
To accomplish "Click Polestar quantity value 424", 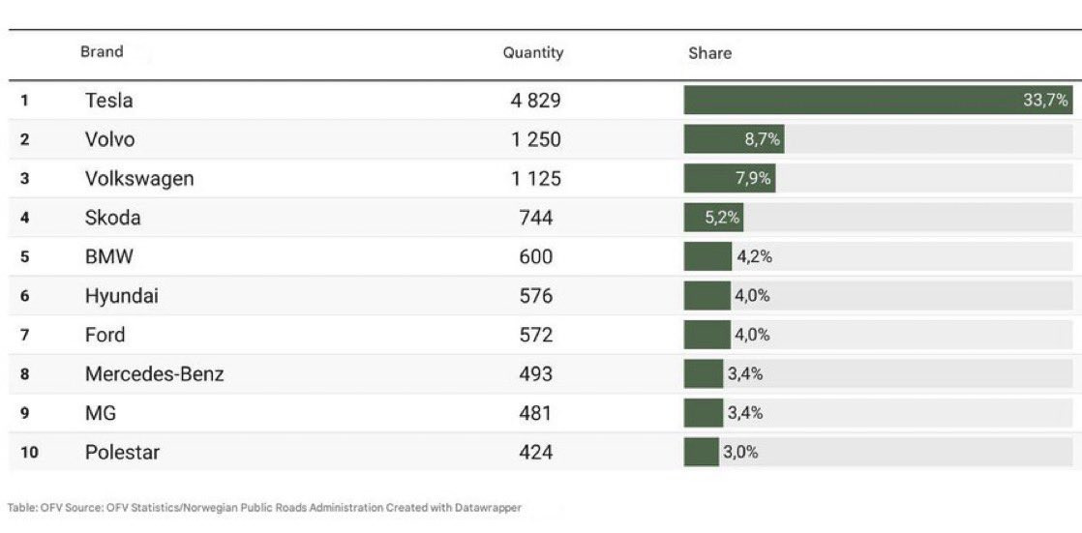I will (536, 452).
